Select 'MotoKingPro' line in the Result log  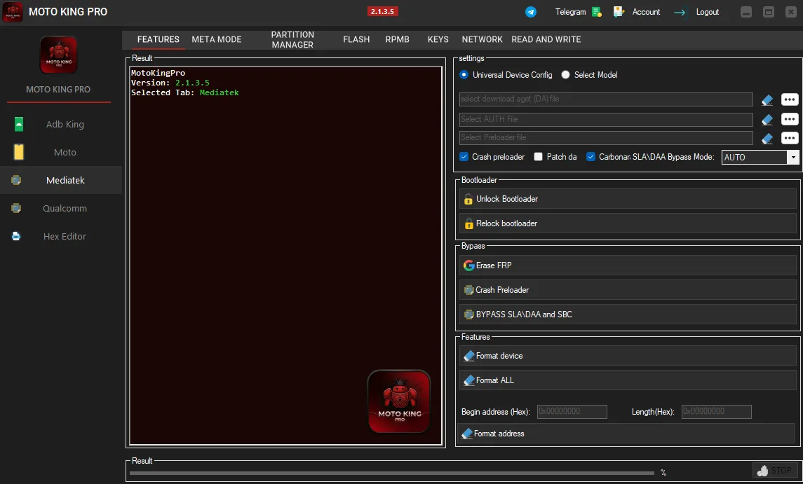158,73
